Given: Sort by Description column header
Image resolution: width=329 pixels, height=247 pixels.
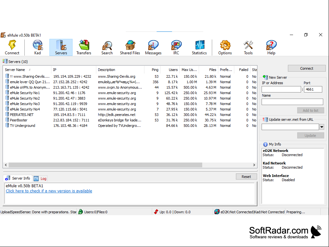Looking at the screenshot, I should [120, 70].
